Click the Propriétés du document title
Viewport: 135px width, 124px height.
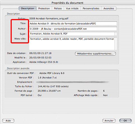pos(67,3)
